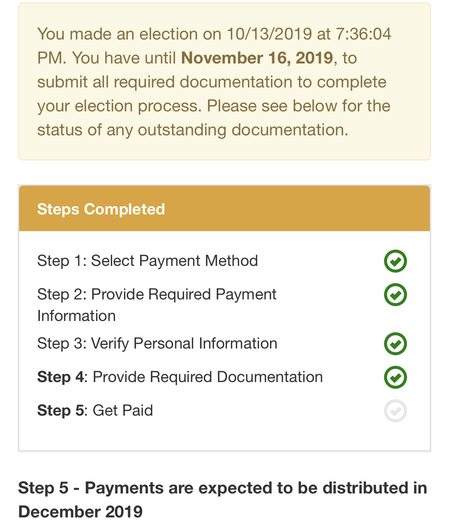Click the December 2019 text
This screenshot has width=449, height=525.
tap(81, 511)
